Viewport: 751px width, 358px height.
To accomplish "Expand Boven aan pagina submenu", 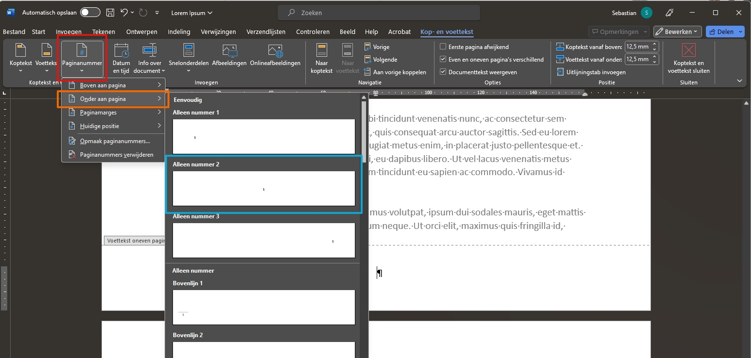I will click(x=114, y=85).
